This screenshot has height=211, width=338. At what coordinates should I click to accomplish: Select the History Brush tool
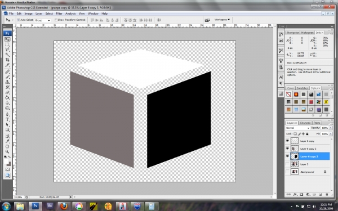pyautogui.click(x=7, y=87)
